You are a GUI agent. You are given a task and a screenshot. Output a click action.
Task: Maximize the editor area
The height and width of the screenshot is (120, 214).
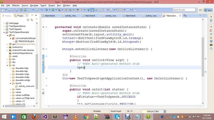click(204, 16)
